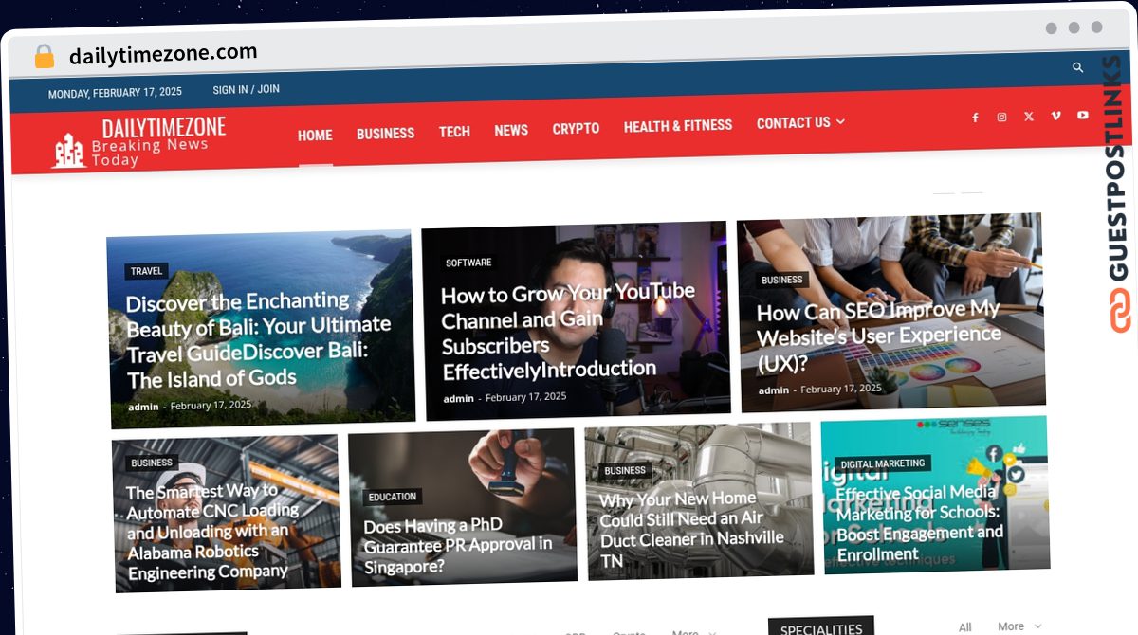Click the dailytimezone.com address bar URL

point(163,54)
